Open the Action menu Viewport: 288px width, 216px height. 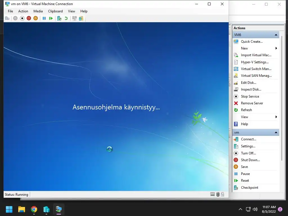pos(23,11)
